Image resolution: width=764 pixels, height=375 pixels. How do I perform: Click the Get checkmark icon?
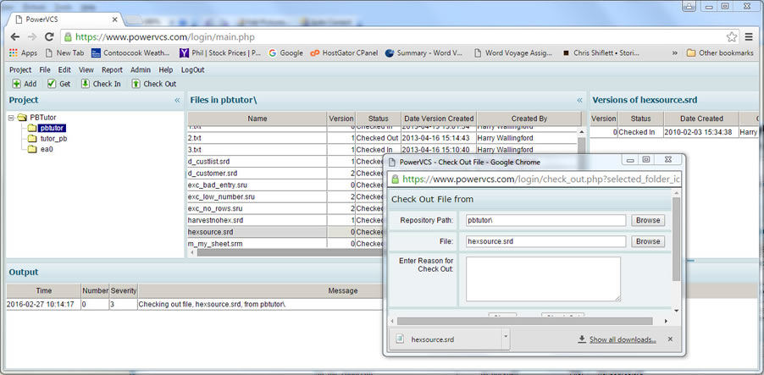(x=52, y=84)
